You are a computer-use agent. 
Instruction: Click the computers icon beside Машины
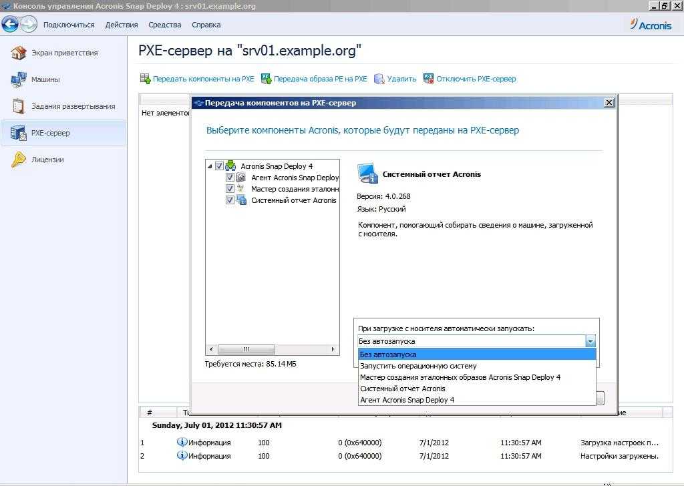point(18,79)
